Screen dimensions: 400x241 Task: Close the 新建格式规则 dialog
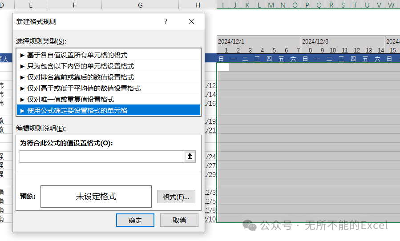[191, 21]
